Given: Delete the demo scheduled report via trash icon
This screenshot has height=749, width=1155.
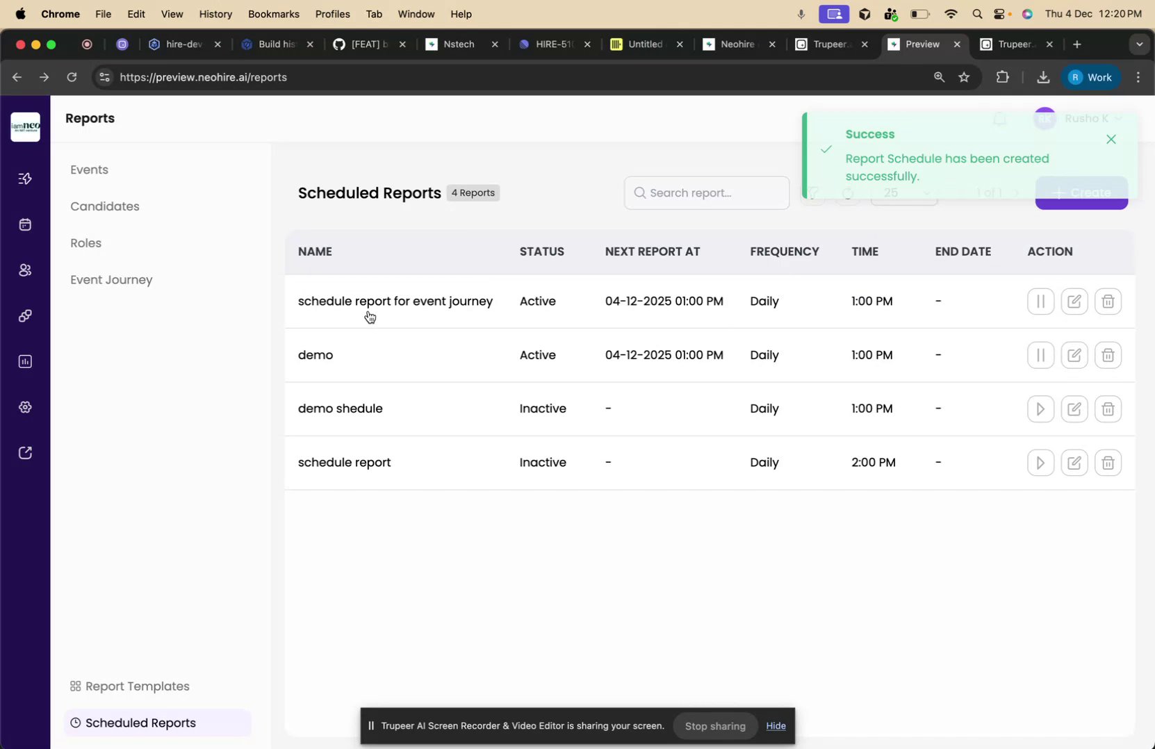Looking at the screenshot, I should click(1108, 354).
